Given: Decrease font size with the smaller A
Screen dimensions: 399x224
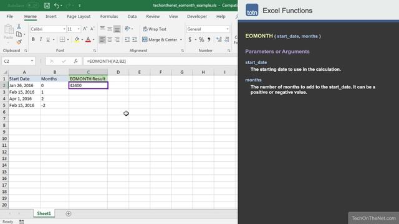Looking at the screenshot, I should tap(92, 29).
